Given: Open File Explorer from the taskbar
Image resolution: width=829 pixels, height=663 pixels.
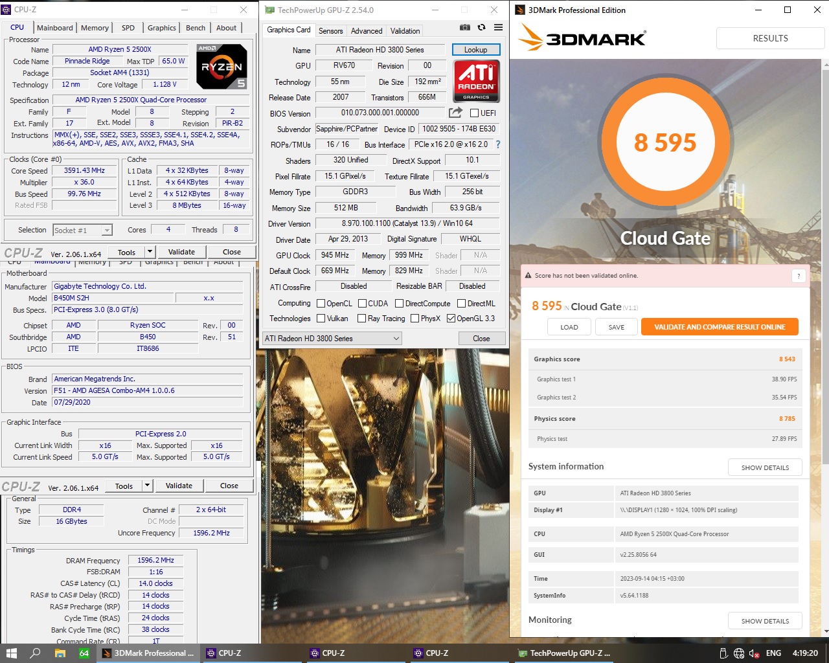Looking at the screenshot, I should pos(60,653).
